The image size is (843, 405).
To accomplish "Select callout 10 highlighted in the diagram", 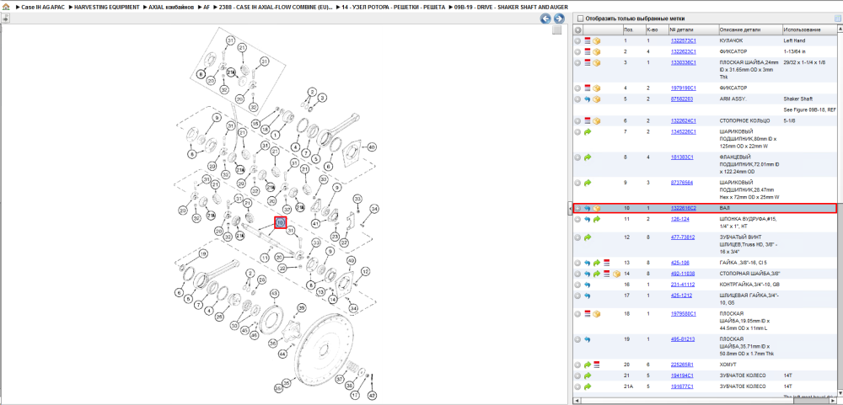I will (280, 222).
